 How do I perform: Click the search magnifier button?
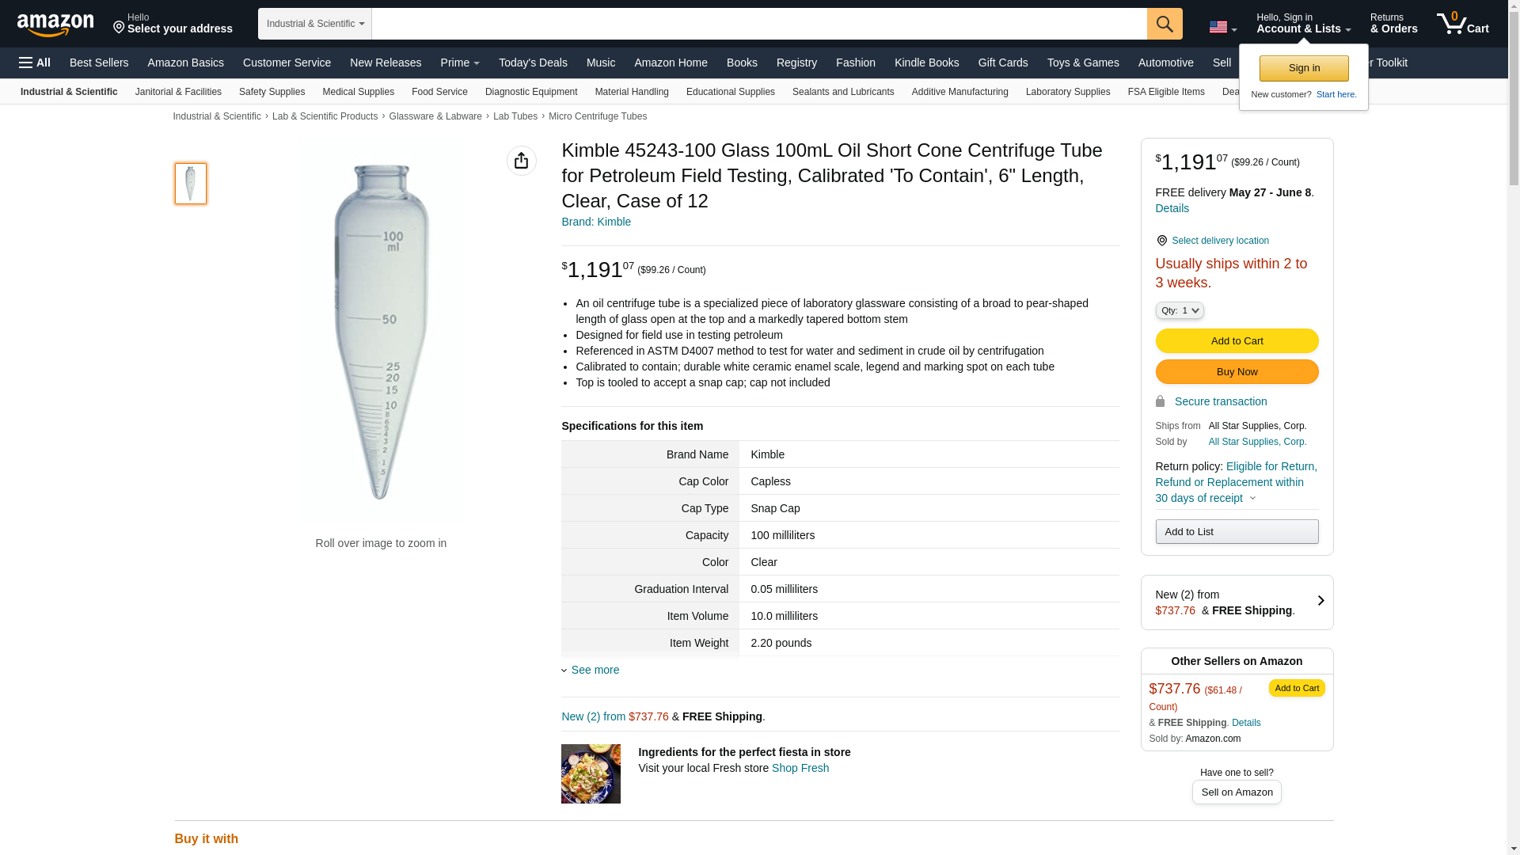tap(1164, 24)
